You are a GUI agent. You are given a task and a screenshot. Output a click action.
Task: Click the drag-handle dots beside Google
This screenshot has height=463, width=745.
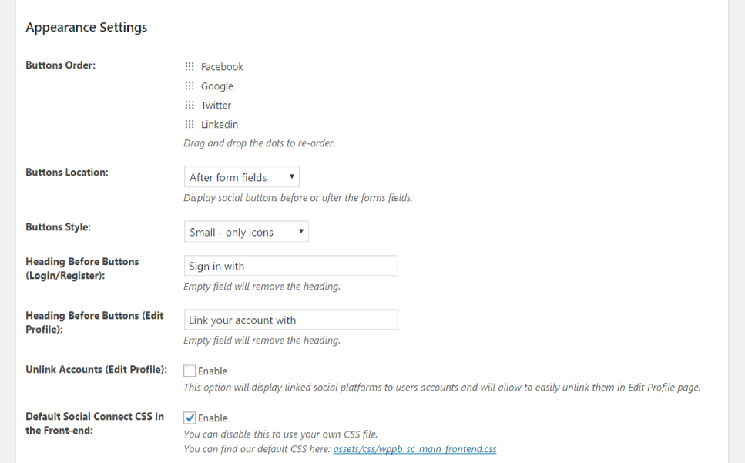190,86
